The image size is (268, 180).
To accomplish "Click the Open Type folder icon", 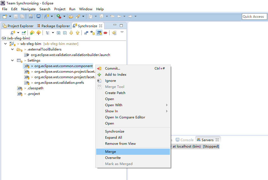I will [x=71, y=16].
